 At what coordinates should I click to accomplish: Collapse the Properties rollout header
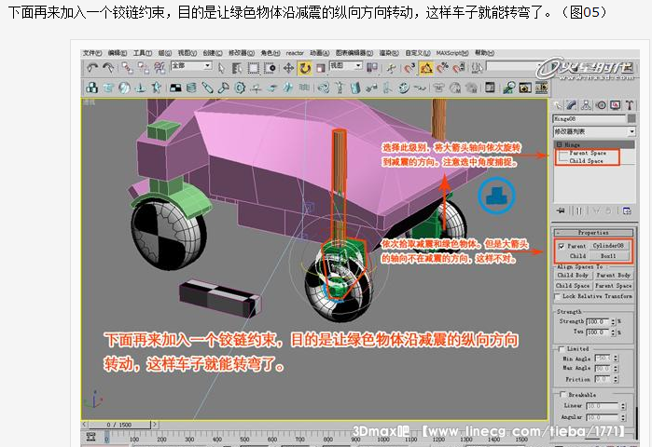pyautogui.click(x=593, y=233)
